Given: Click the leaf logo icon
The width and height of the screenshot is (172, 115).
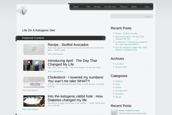Looking at the screenshot, I should pyautogui.click(x=22, y=10).
